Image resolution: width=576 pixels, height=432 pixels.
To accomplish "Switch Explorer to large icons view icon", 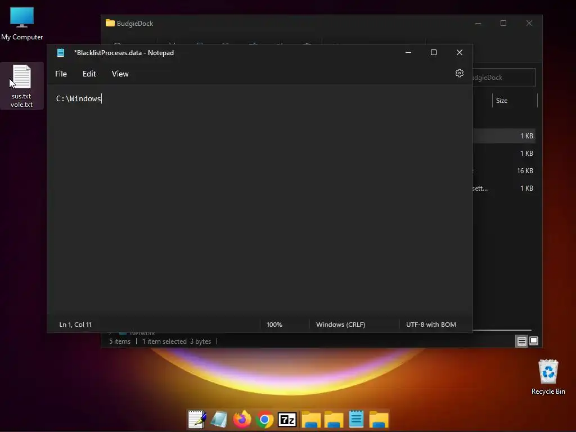I will coord(534,341).
